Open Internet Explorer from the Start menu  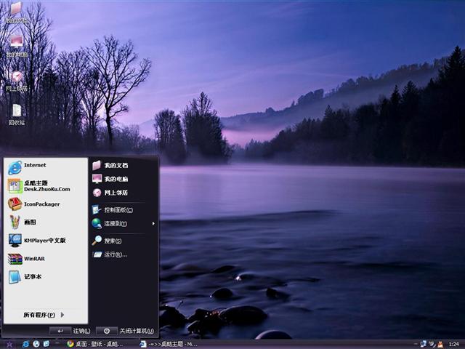coord(46,168)
